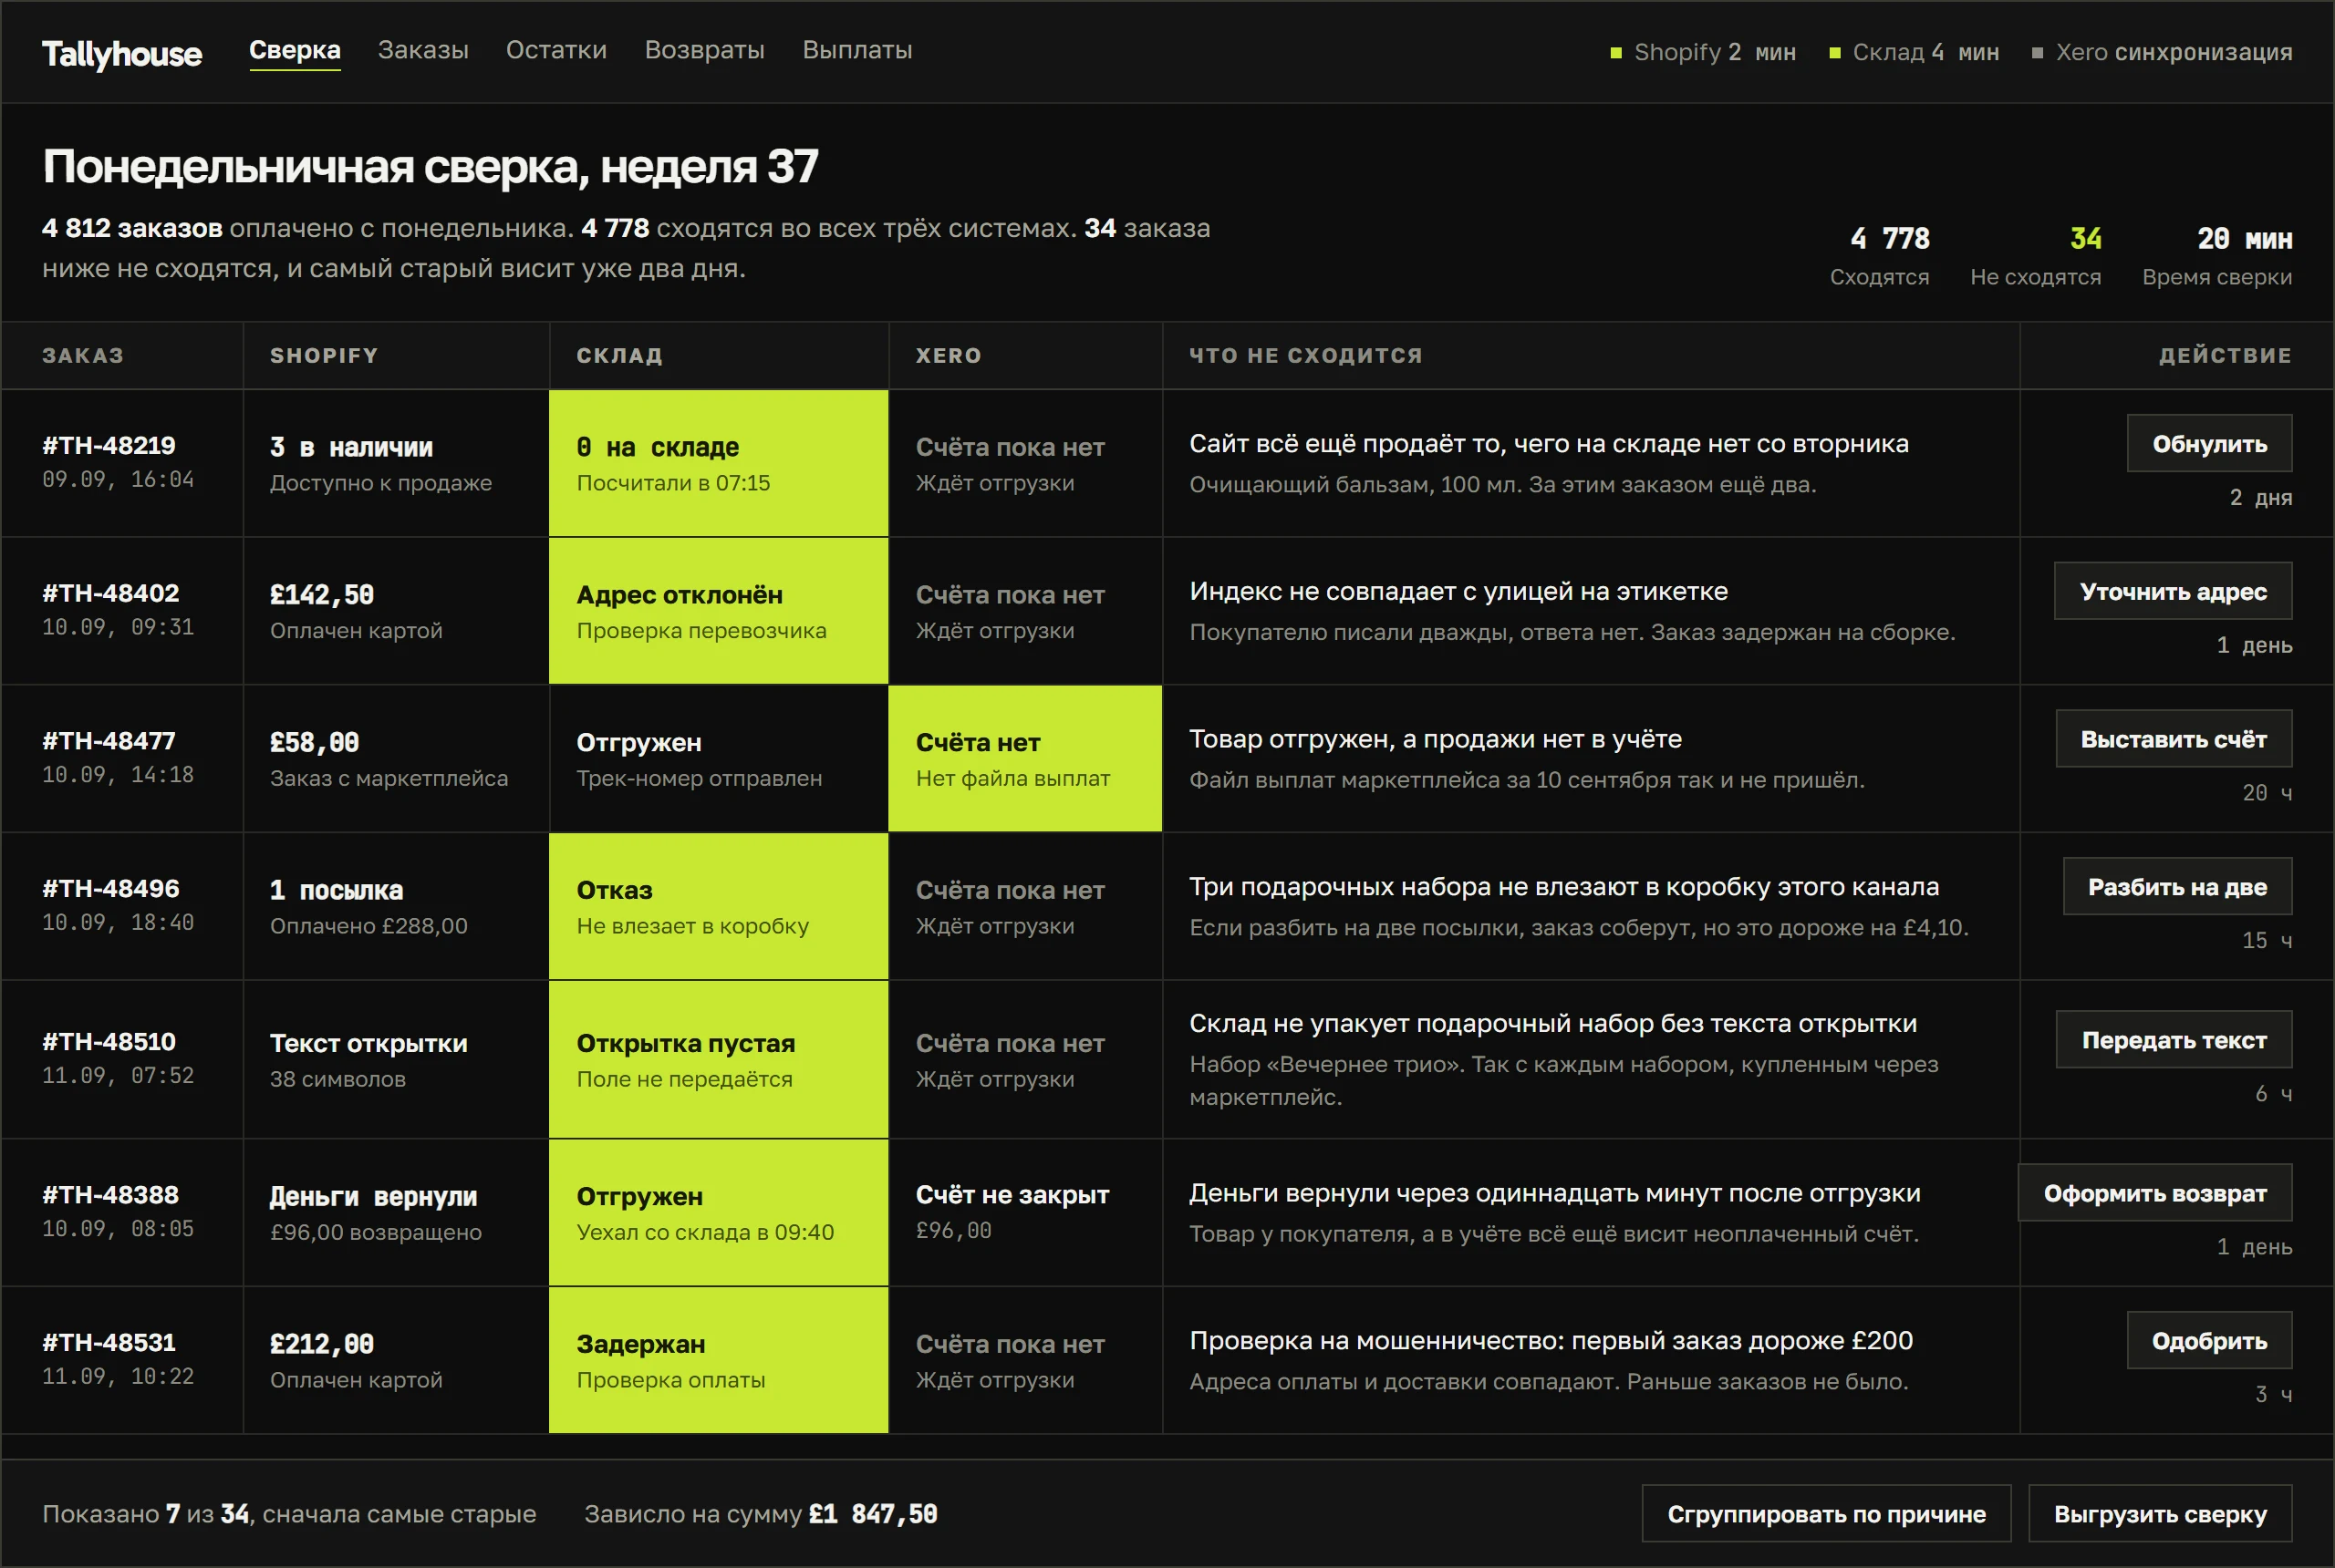Viewport: 2335px width, 1568px height.
Task: Click the 'Счёт не закрыт' Xero cell
Action: pyautogui.click(x=1025, y=1212)
